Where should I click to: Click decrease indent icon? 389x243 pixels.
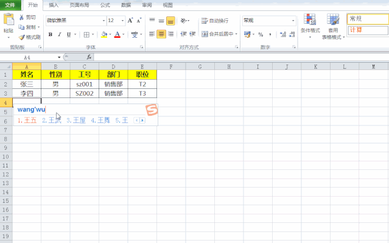pos(184,34)
